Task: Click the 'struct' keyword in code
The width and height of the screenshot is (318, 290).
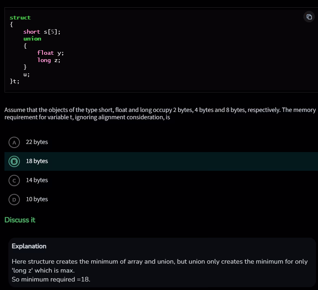Action: 20,17
